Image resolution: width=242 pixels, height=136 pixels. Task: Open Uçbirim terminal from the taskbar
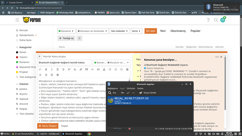[x=49, y=134]
